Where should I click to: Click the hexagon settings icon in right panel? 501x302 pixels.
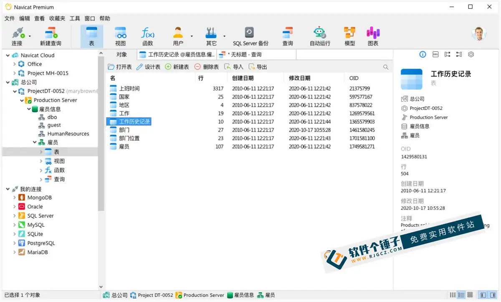[x=471, y=54]
